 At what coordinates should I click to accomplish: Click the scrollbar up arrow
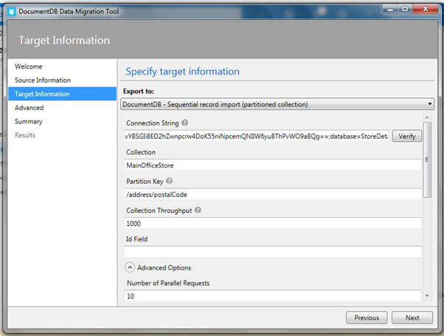(x=427, y=117)
